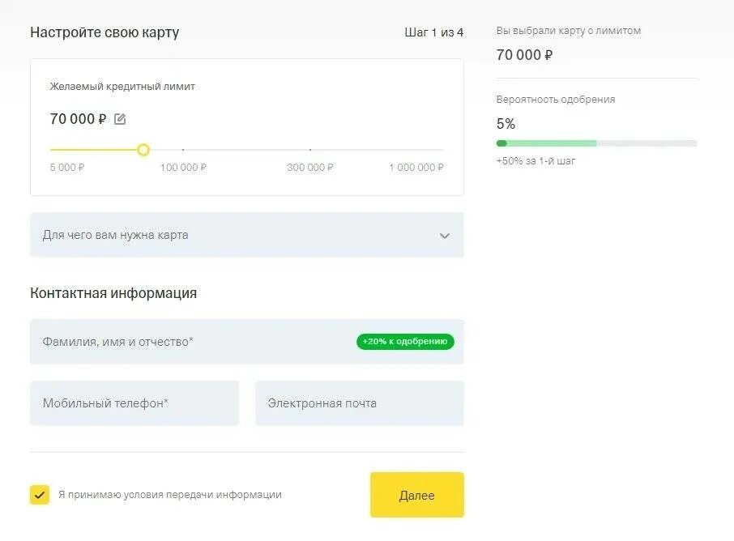Screen dimensions: 734x541
Task: Click the 5 000 ₽ slider label
Action: point(67,168)
